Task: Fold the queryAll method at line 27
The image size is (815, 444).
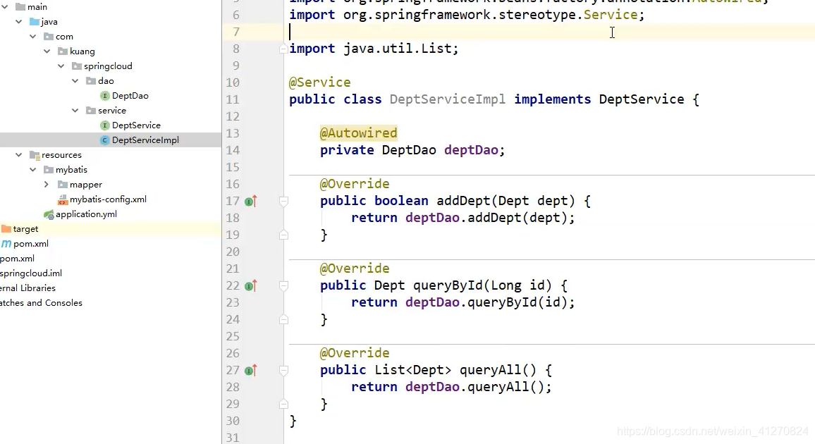Action: pos(284,370)
